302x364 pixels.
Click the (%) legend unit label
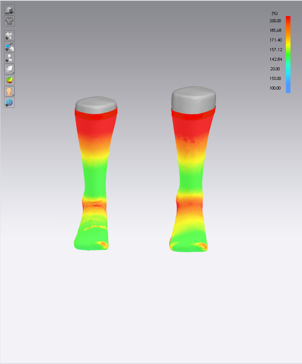click(275, 13)
